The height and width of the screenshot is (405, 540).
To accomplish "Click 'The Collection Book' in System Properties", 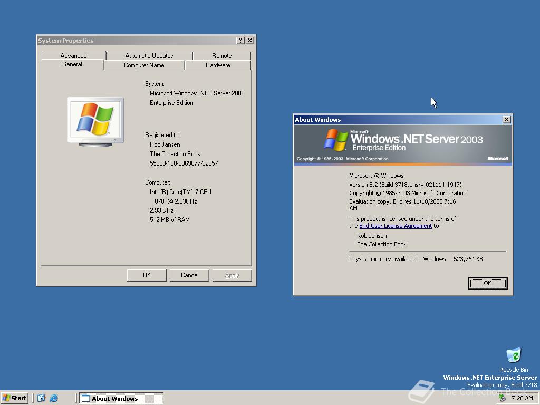I will pos(175,154).
